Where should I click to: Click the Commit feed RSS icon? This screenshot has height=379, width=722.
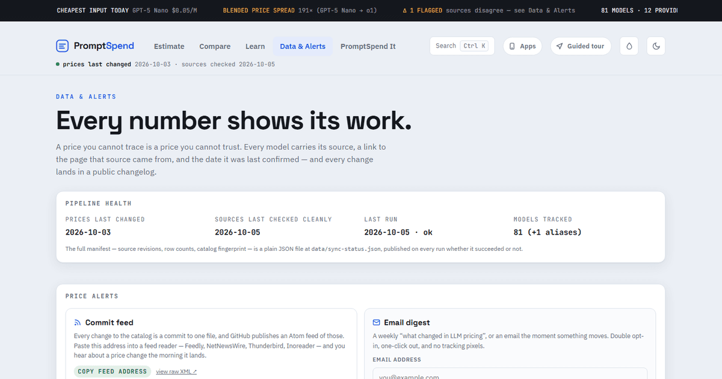pos(78,322)
